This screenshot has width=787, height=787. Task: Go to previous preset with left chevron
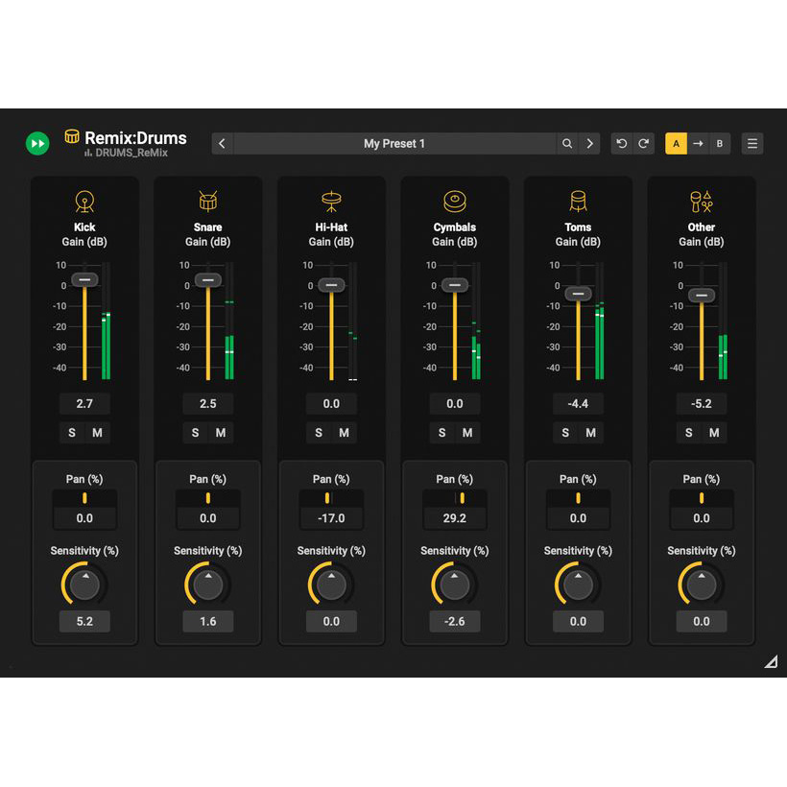tap(223, 144)
